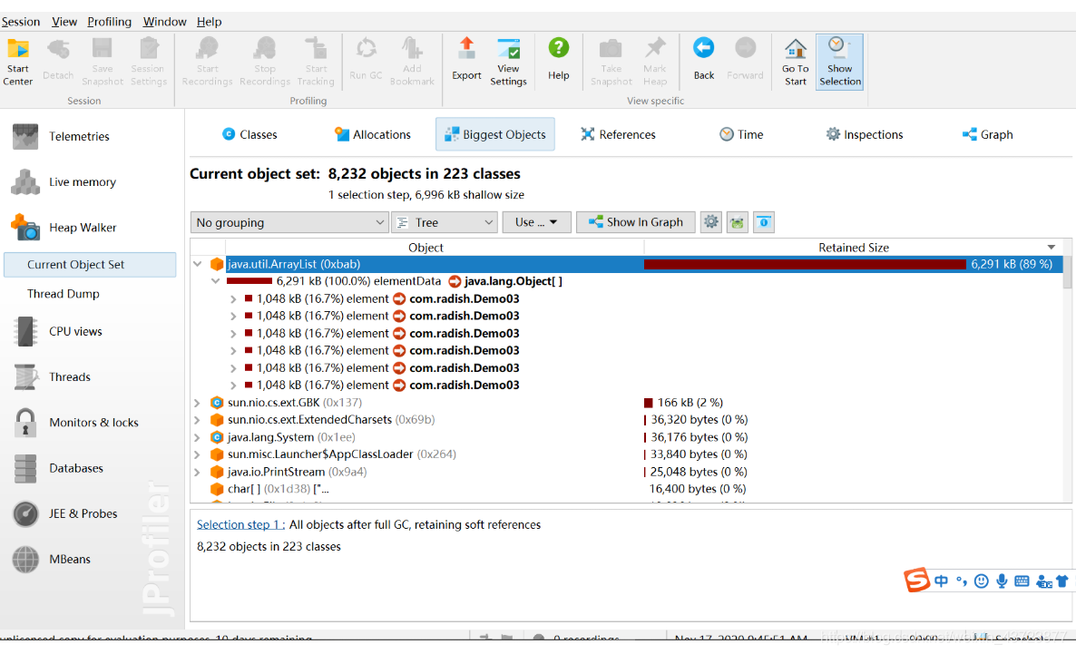Expand the java.lang.System (0x1ee) row
The height and width of the screenshot is (654, 1076).
click(x=198, y=437)
